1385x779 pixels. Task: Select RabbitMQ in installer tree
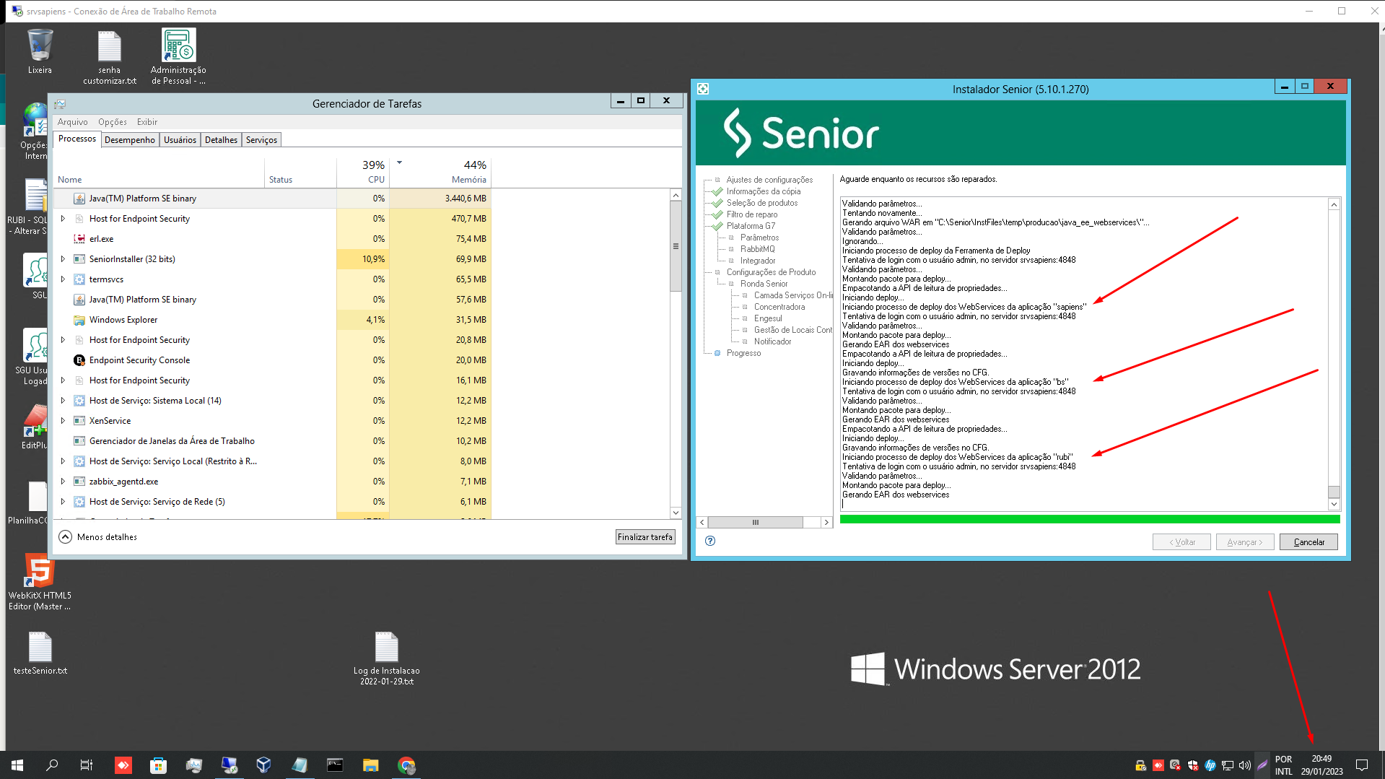pyautogui.click(x=757, y=249)
